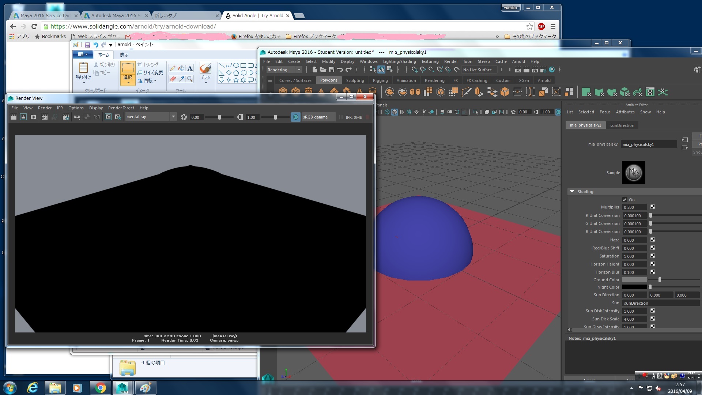Click Open Scene folder icon in Maya
Viewport: 702px width, 395px height.
click(323, 69)
